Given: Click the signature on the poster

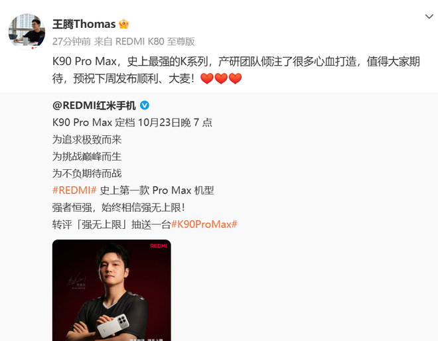Looking at the screenshot, I should point(76,279).
